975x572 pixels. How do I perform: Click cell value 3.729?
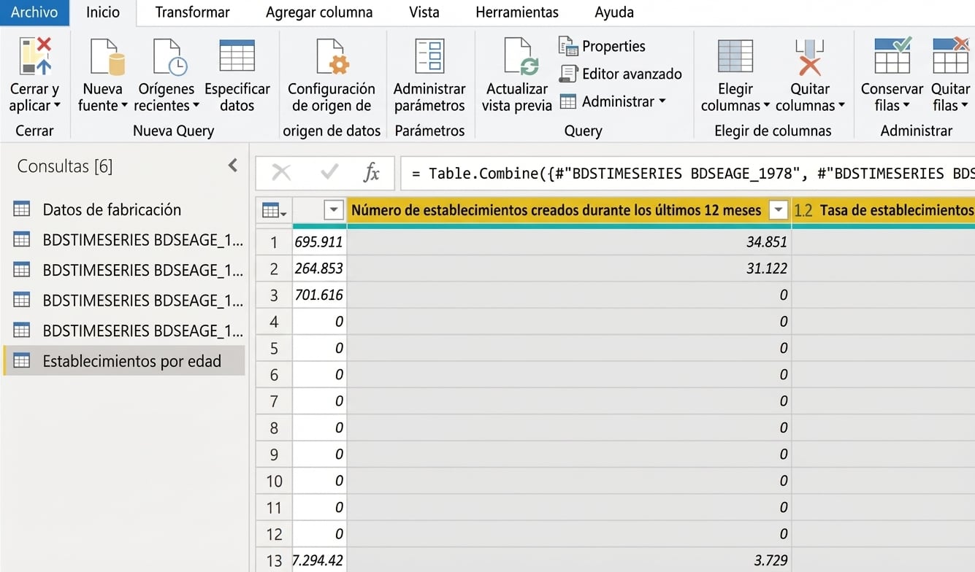(771, 560)
